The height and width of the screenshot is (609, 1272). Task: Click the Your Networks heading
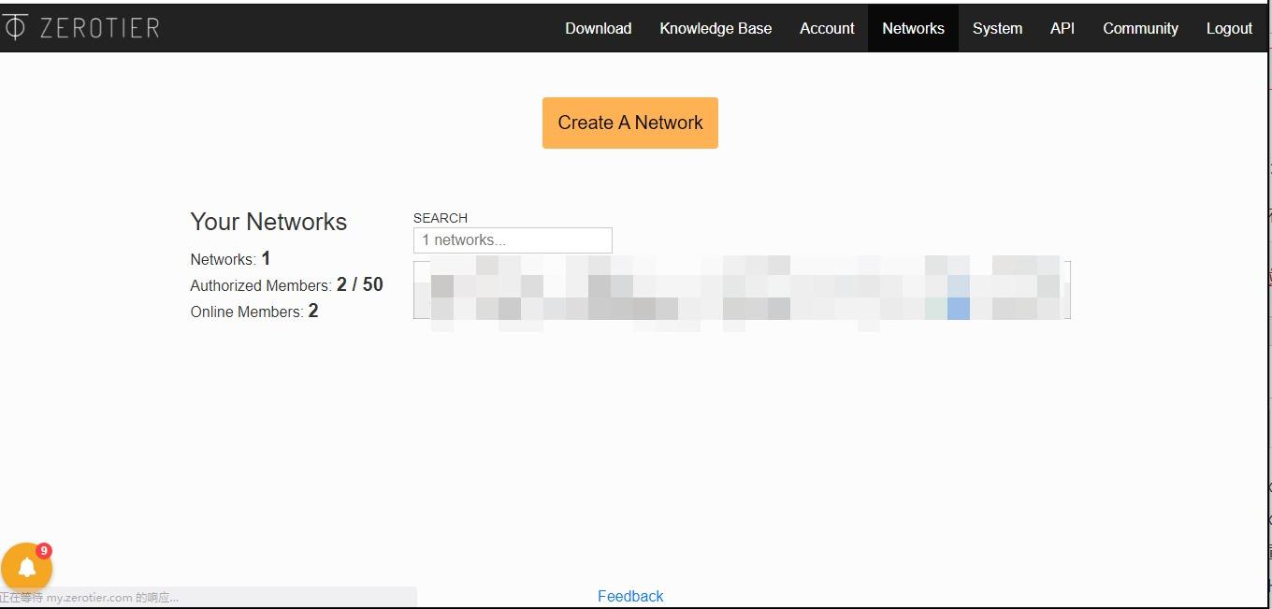268,222
